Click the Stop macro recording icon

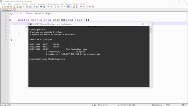(84, 6)
